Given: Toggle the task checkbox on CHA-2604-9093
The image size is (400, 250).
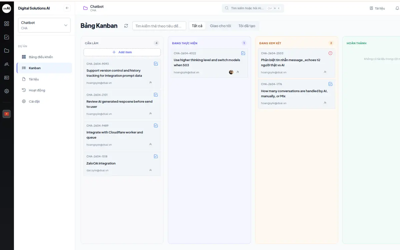Looking at the screenshot, I should point(156,64).
